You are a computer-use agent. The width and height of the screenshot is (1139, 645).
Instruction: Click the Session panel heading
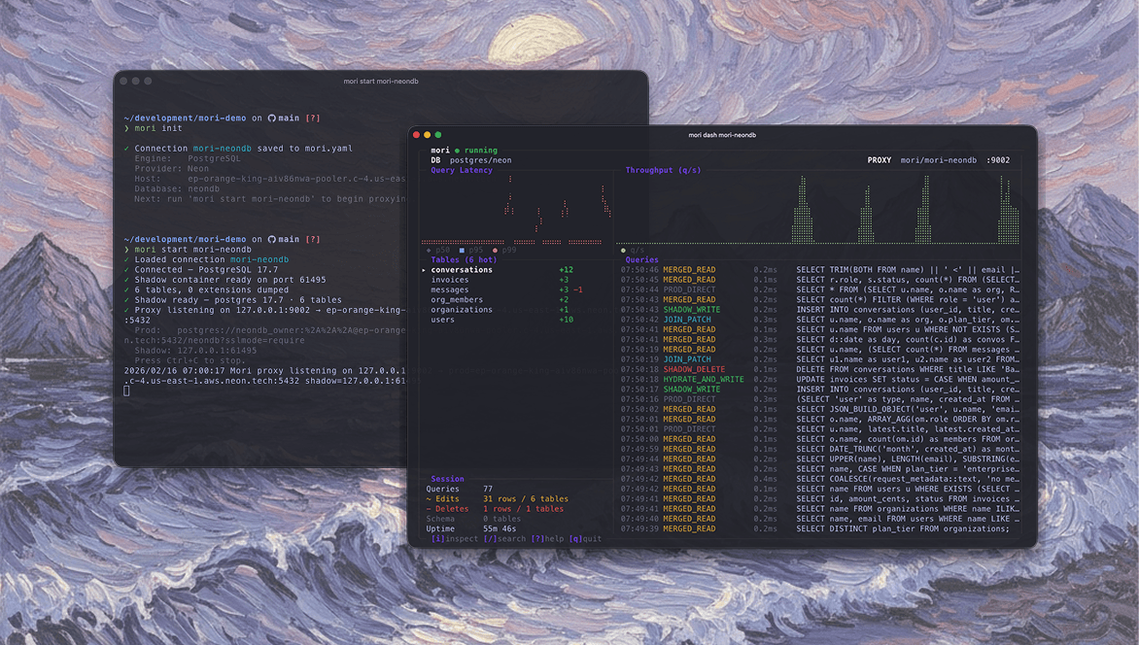tap(447, 480)
